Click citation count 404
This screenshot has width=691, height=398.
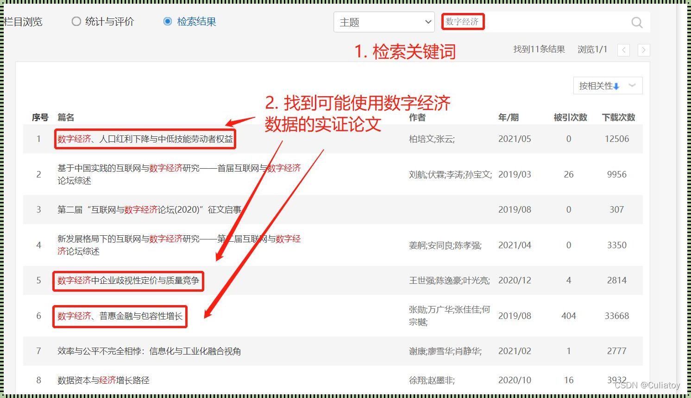[x=569, y=316]
